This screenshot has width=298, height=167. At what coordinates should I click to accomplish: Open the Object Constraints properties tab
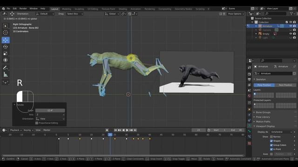(250, 120)
